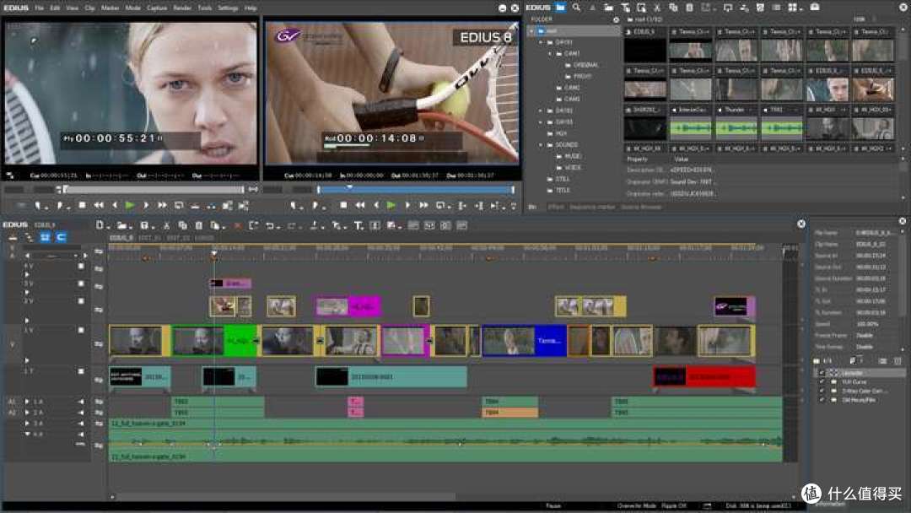Stop playback in the player monitor
Image resolution: width=911 pixels, height=513 pixels.
pos(83,205)
